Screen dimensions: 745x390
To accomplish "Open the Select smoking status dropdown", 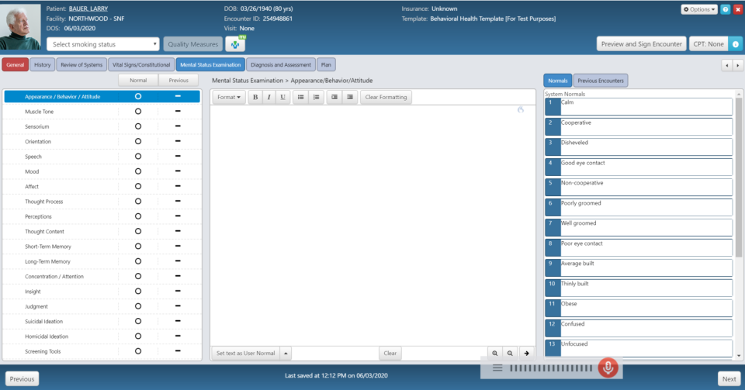I will pyautogui.click(x=103, y=44).
